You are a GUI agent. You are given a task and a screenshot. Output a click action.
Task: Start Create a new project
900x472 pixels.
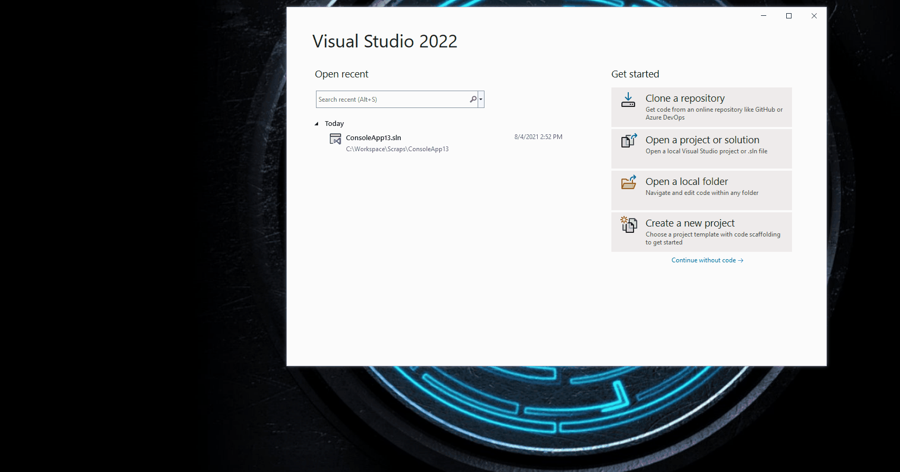pos(701,232)
